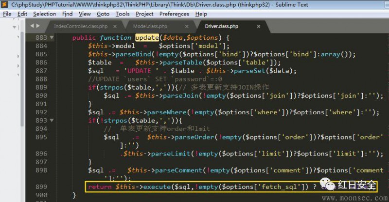
Task: Collapse the fold at line 883
Action: pyautogui.click(x=52, y=38)
